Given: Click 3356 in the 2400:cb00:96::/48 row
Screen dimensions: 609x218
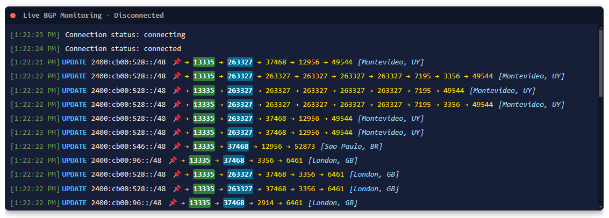Looking at the screenshot, I should pyautogui.click(x=266, y=160).
